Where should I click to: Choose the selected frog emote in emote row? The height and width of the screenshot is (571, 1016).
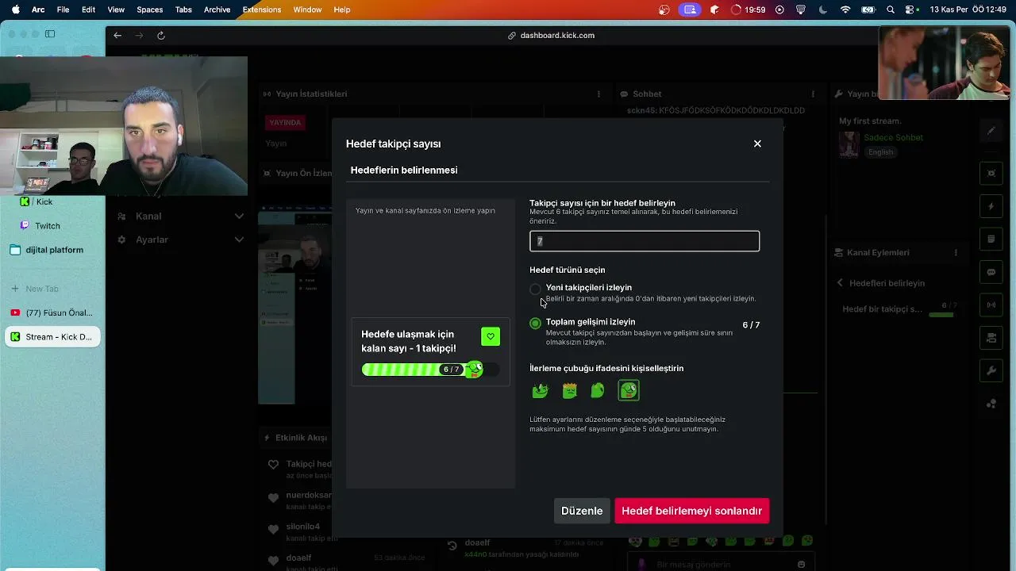629,390
